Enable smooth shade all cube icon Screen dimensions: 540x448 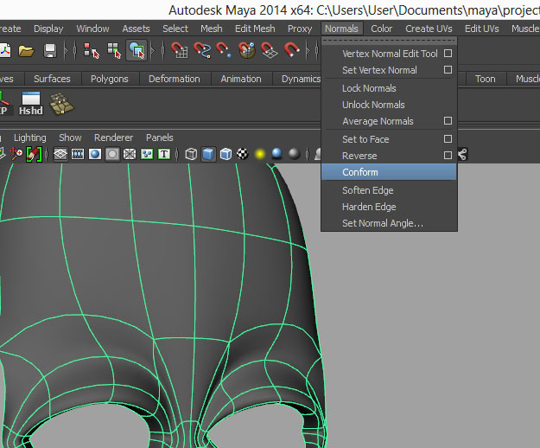tap(208, 154)
